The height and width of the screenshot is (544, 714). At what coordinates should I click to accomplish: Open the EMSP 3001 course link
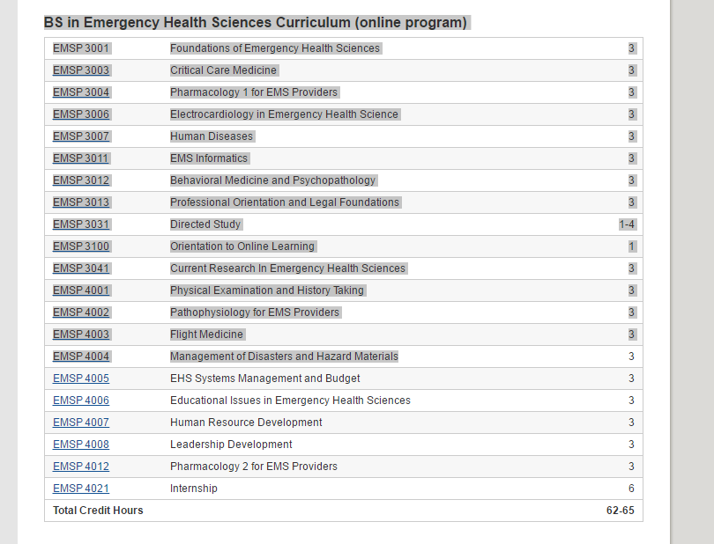click(81, 48)
